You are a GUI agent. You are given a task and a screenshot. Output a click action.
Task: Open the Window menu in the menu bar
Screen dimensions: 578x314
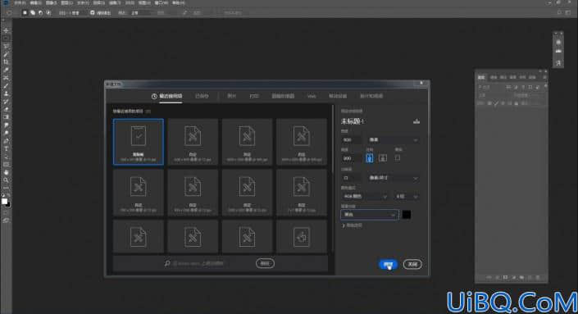161,3
